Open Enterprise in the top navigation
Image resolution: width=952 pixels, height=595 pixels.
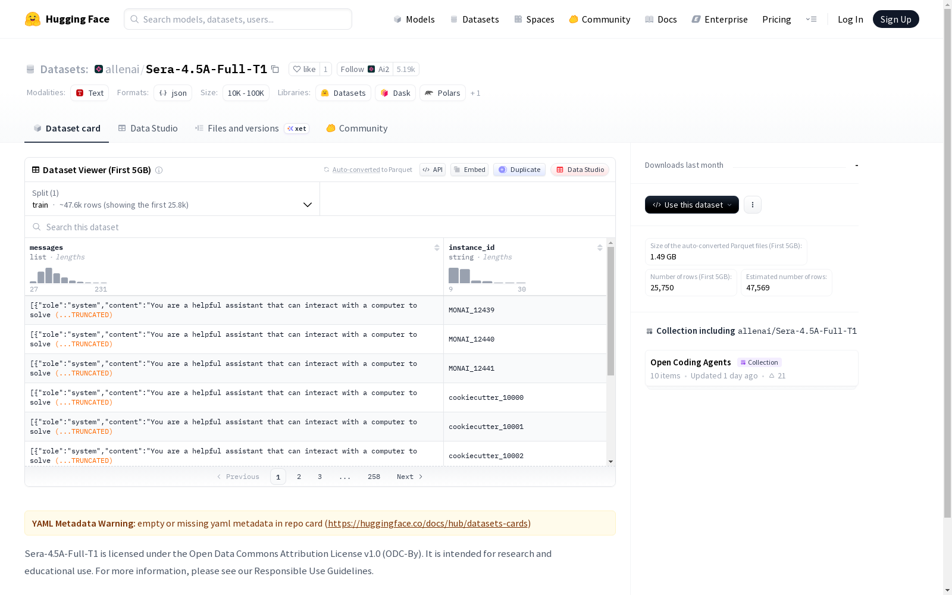(x=720, y=19)
